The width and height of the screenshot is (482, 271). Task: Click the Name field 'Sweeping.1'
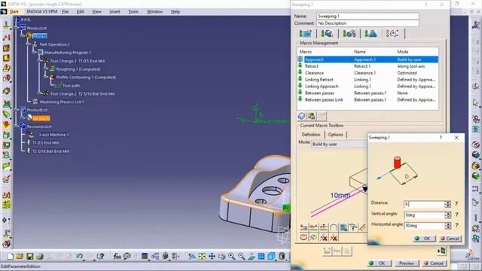(x=368, y=16)
